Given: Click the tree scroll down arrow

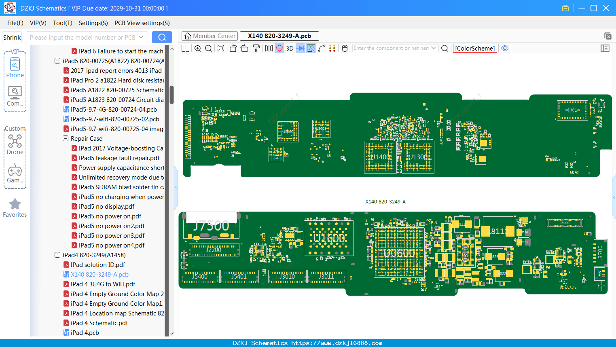Looking at the screenshot, I should click(x=171, y=334).
